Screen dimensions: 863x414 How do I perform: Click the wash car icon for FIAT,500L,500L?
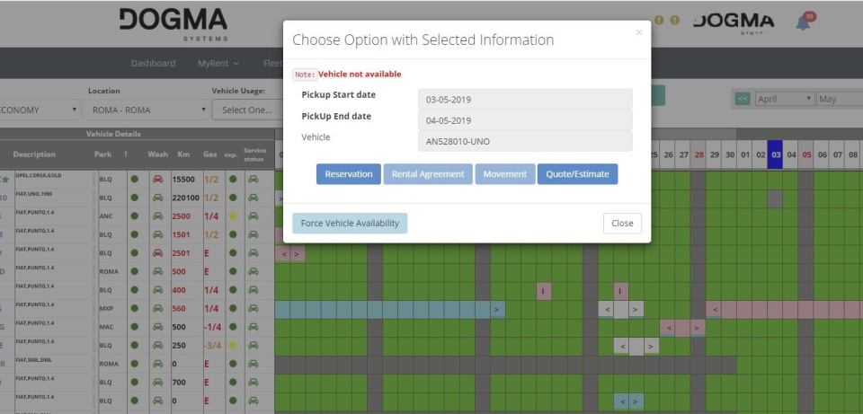(157, 364)
